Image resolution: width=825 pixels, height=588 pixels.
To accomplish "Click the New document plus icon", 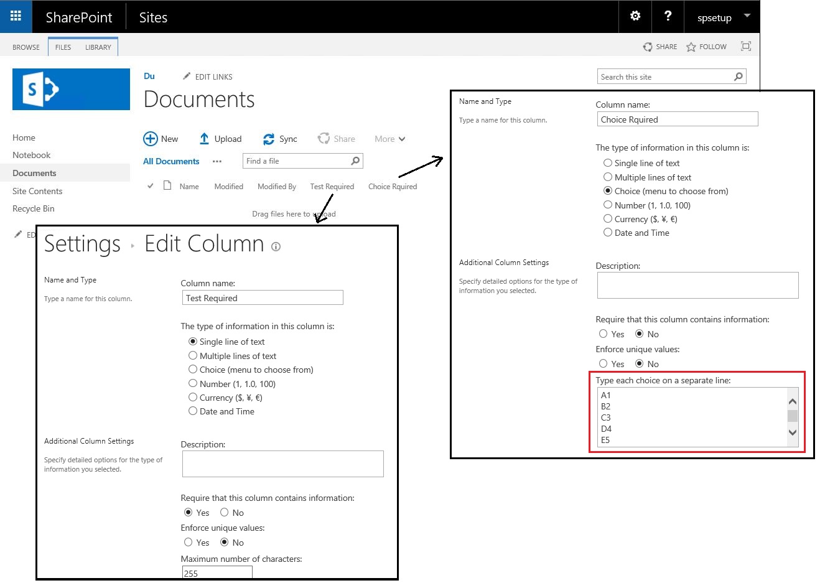I will (151, 139).
